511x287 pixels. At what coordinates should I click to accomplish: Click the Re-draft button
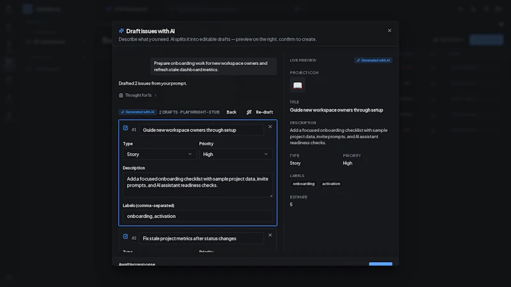260,112
